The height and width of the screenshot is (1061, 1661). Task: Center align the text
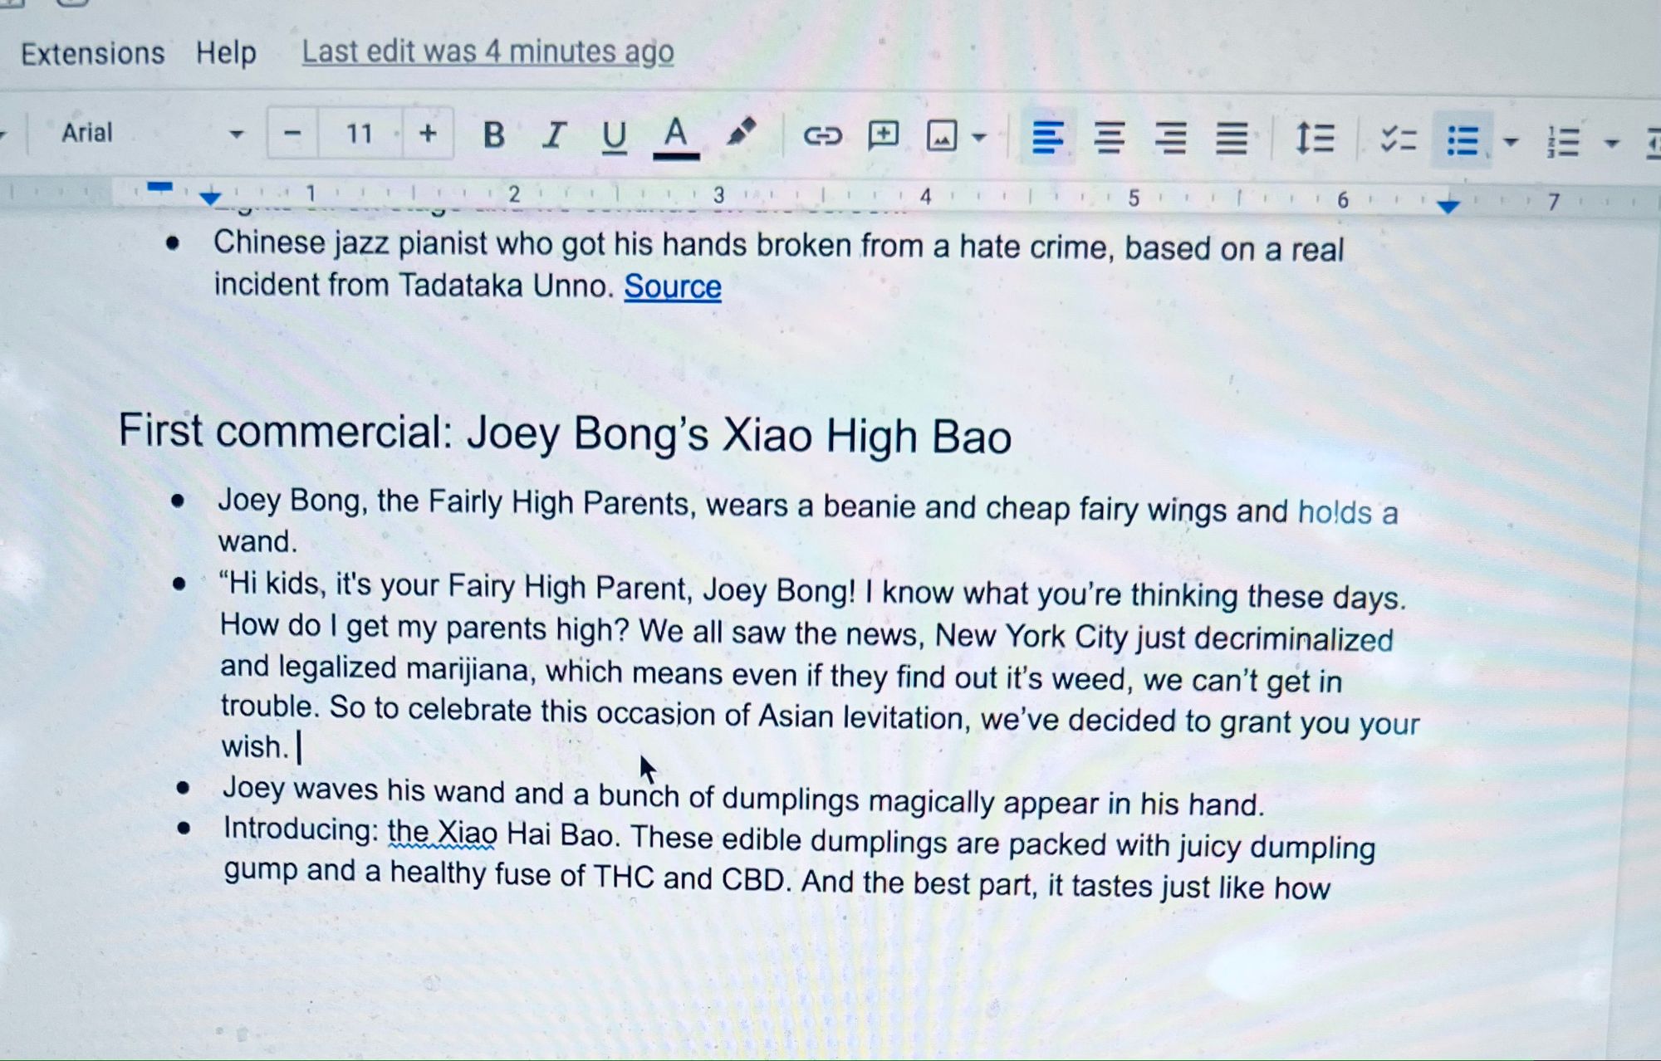click(x=1109, y=138)
